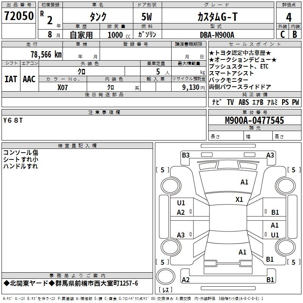Click the "登録番号" header label
This screenshot has width=303, height=303.
coord(136,44)
